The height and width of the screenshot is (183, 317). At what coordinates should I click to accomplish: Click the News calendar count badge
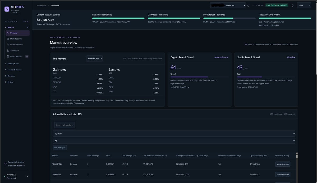(27, 56)
